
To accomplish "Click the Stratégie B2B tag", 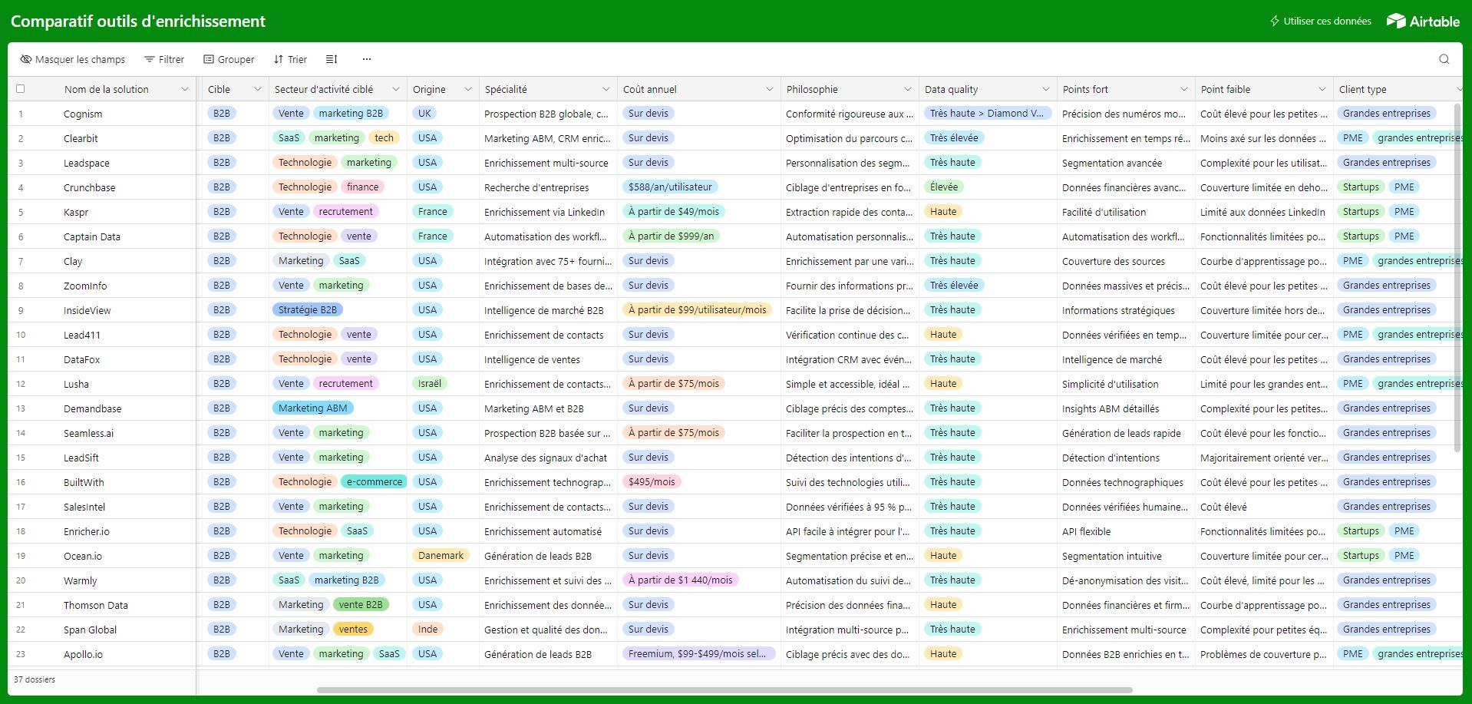I will point(308,309).
